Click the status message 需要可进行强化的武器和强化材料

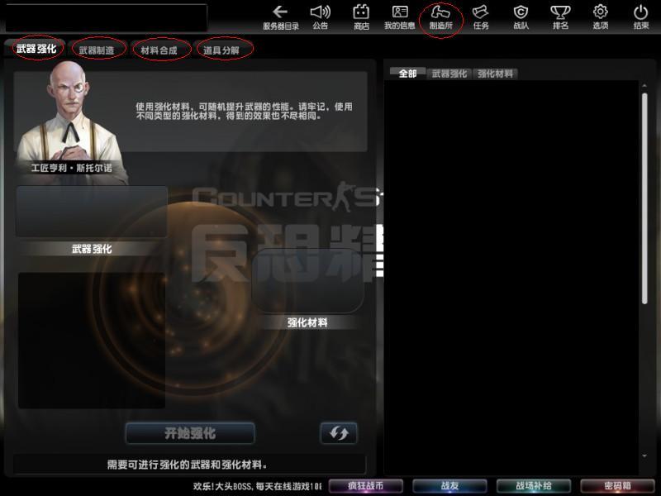(x=188, y=465)
